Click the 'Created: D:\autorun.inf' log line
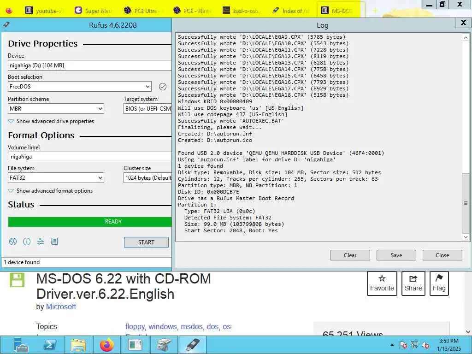Screen dimensions: 472x354 tap(215, 134)
